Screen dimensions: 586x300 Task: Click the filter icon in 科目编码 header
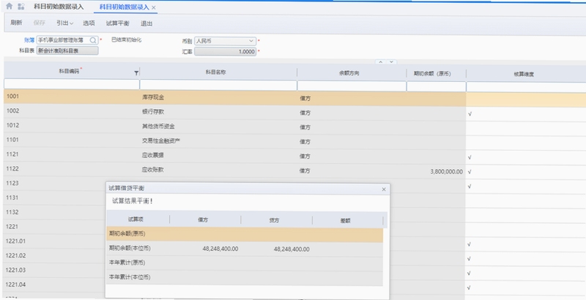click(136, 72)
